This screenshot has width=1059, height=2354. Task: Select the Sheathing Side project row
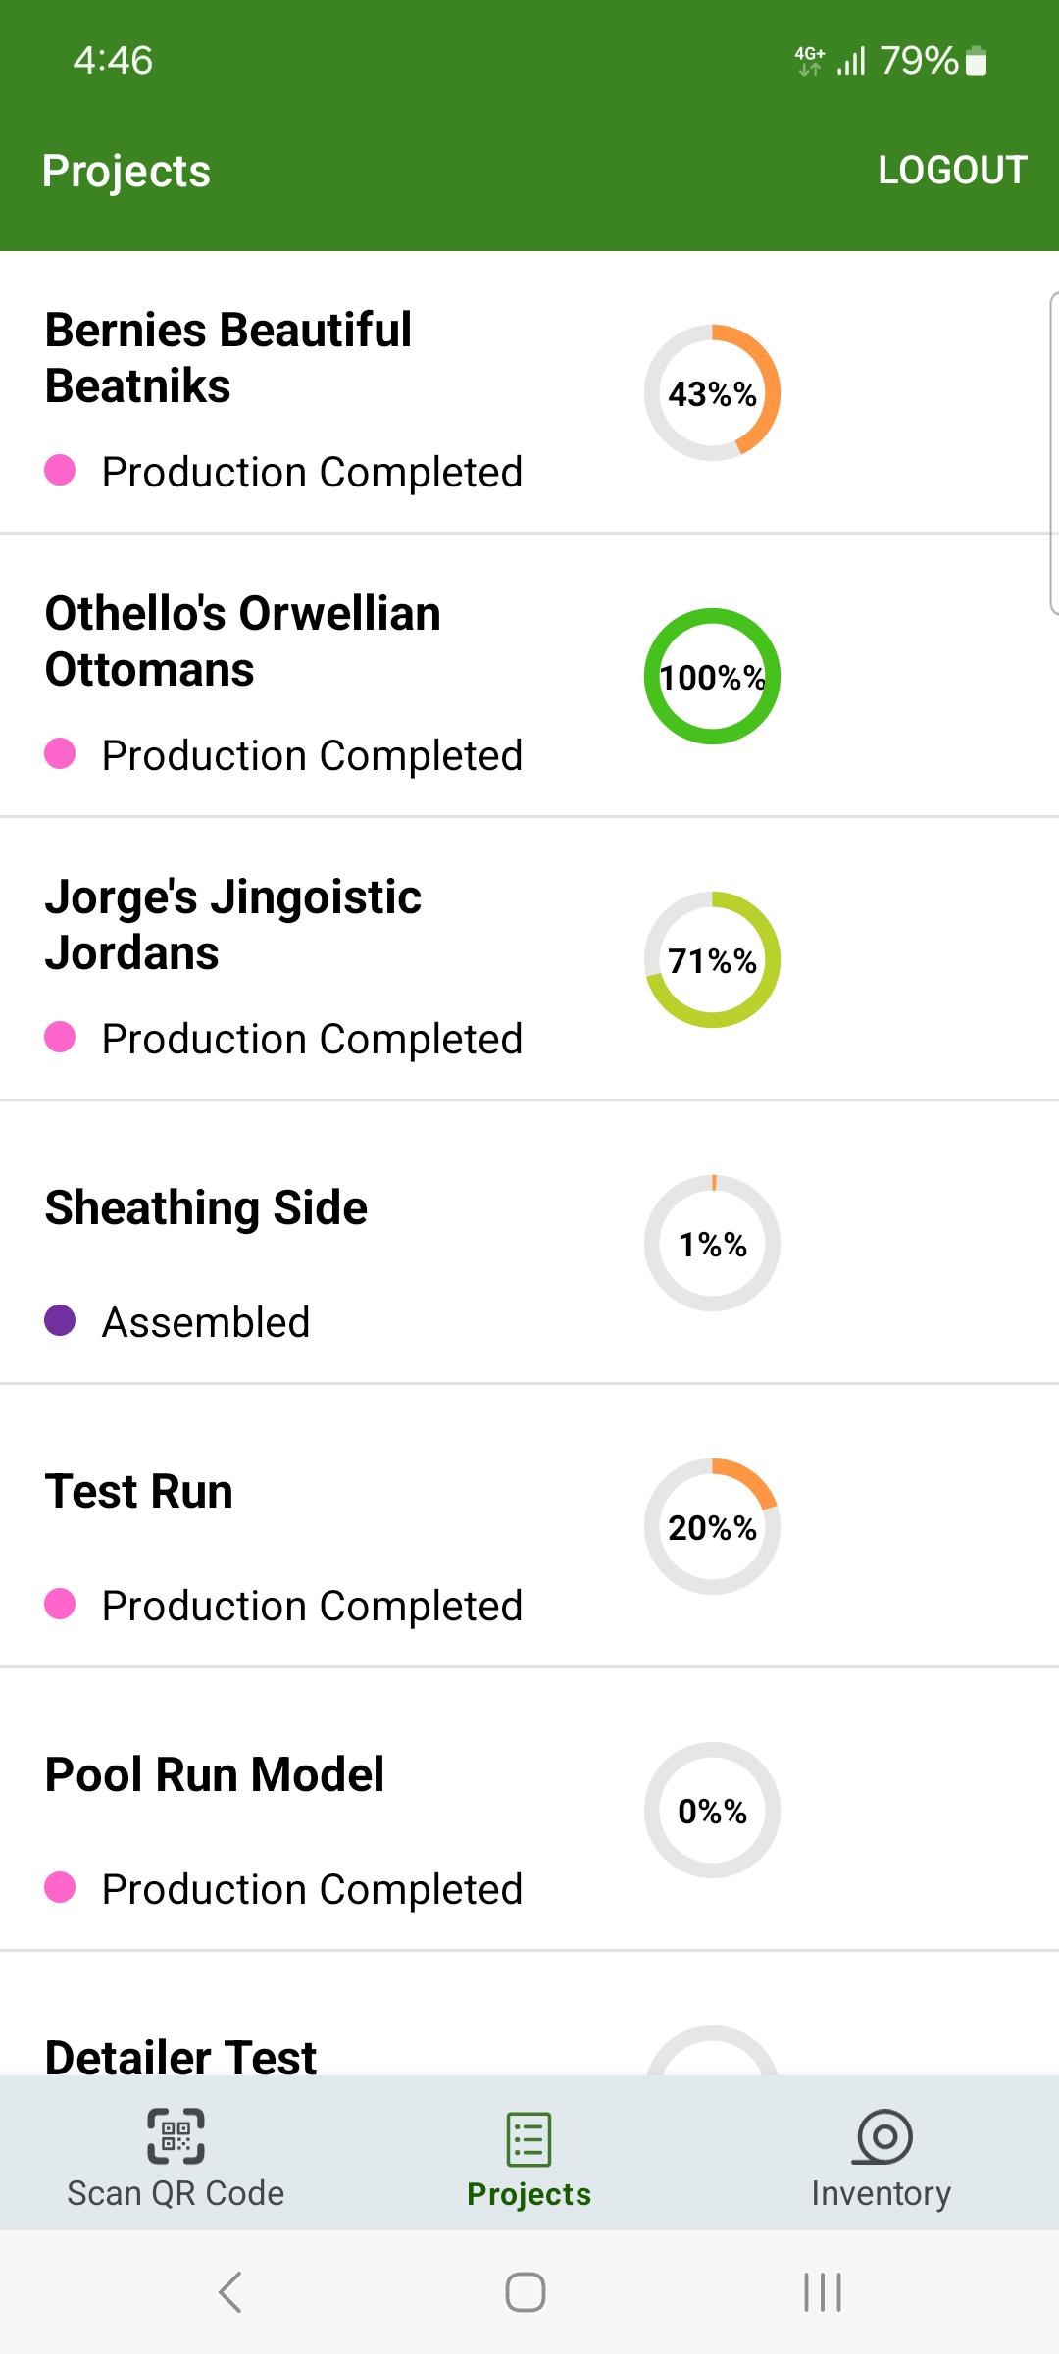(x=529, y=1243)
